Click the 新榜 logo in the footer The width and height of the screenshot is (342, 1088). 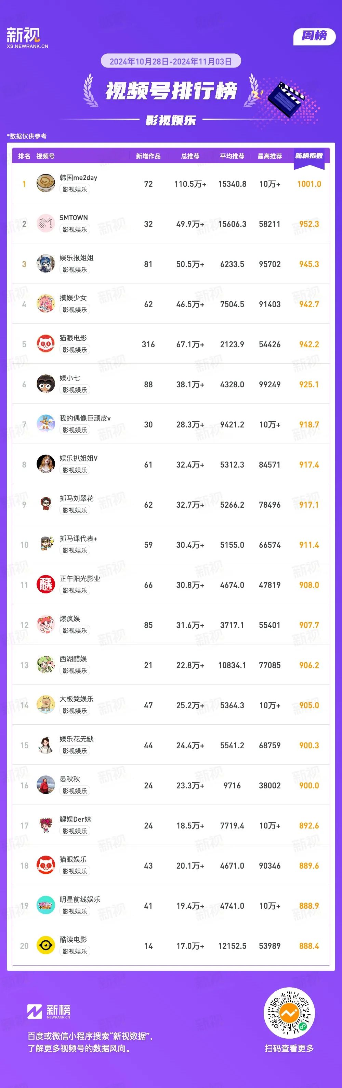click(x=49, y=1011)
